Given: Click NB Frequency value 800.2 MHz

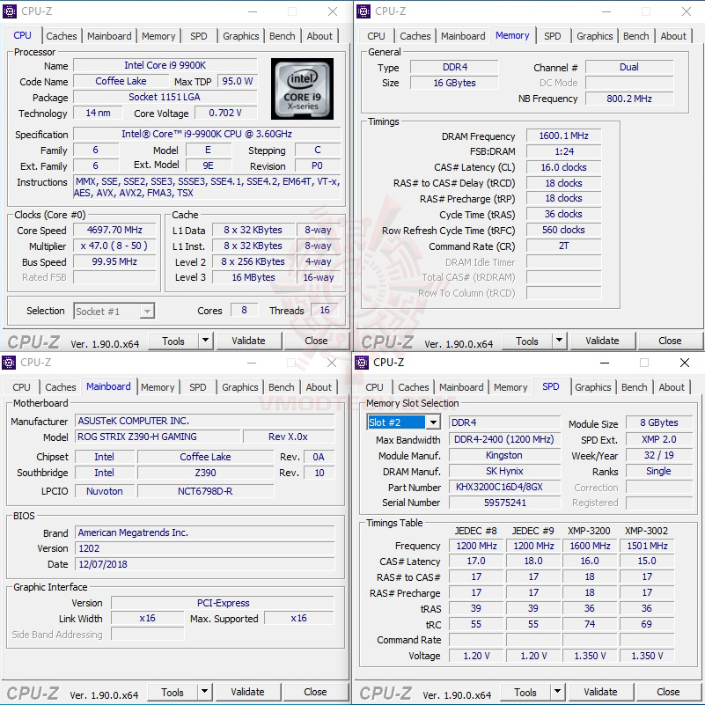Looking at the screenshot, I should tap(629, 99).
